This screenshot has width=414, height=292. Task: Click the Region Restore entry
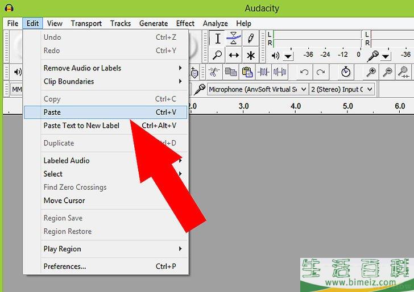[x=106, y=231]
